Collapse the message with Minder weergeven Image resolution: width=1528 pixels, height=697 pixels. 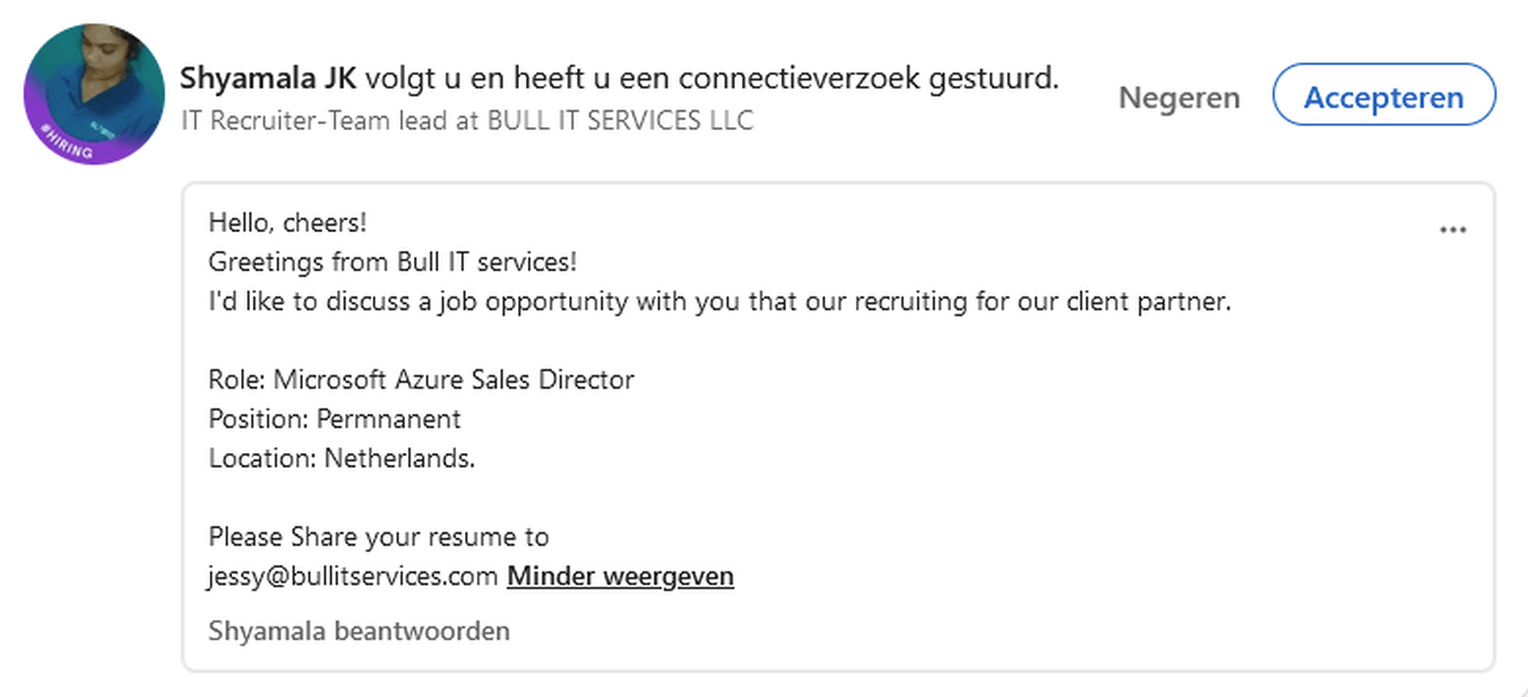[620, 576]
